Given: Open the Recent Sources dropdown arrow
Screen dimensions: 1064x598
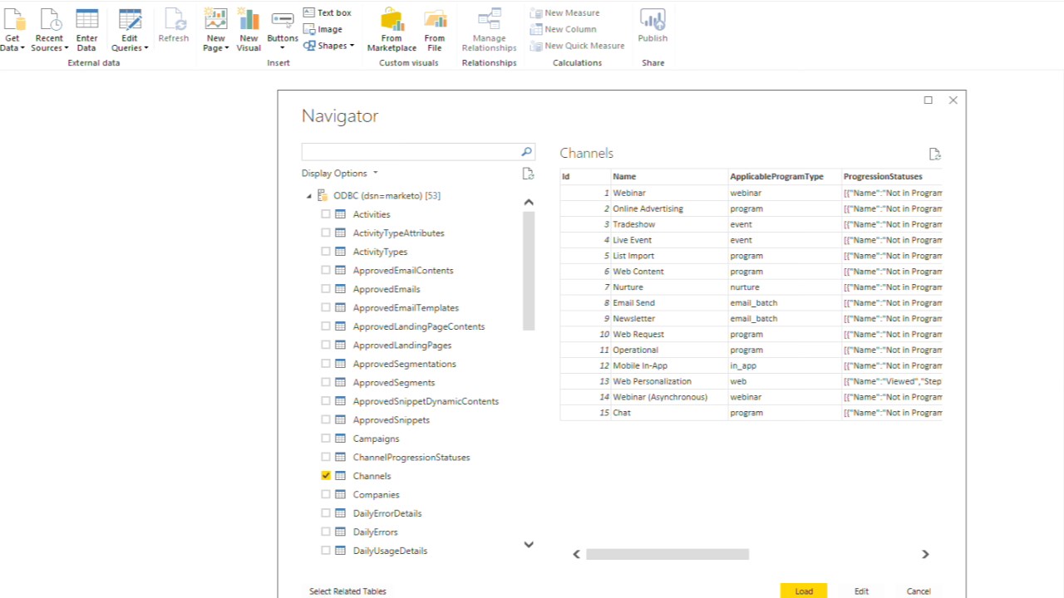Looking at the screenshot, I should click(x=66, y=48).
